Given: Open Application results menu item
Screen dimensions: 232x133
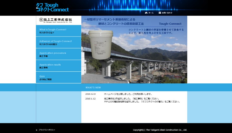Looking at the screenshot, I should click(x=59, y=66).
